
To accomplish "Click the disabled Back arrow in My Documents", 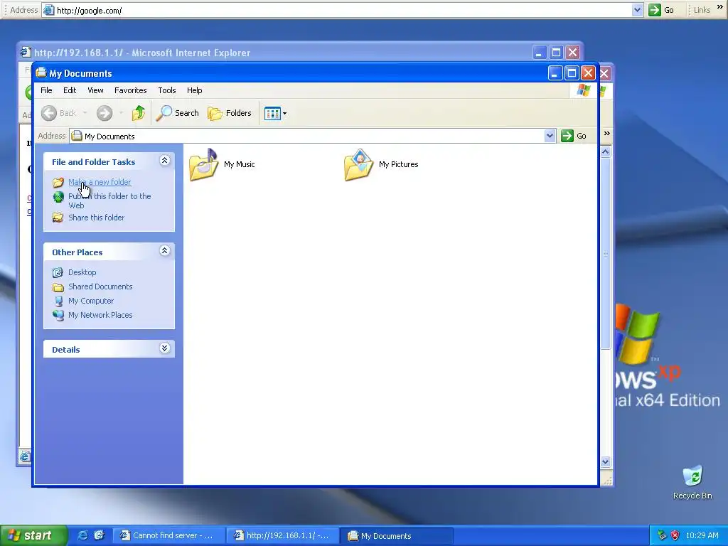I will [49, 113].
